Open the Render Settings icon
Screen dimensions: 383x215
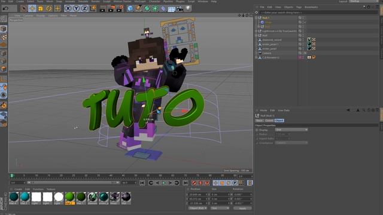click(x=120, y=9)
